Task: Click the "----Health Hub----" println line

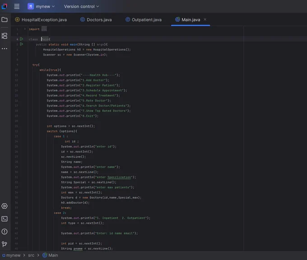Action: (x=83, y=75)
